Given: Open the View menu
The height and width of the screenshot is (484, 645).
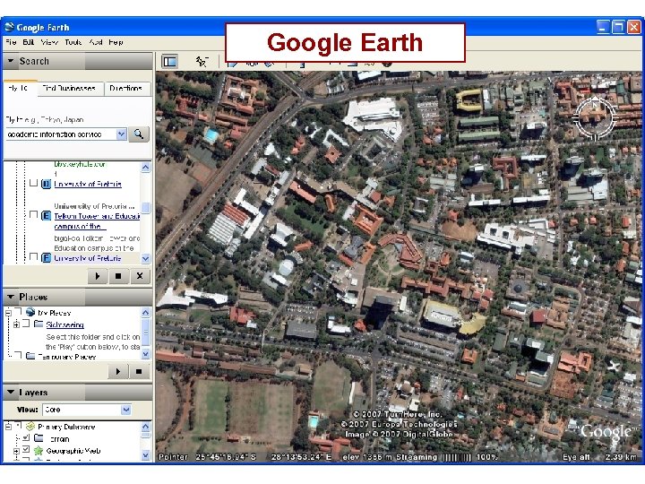Looking at the screenshot, I should tap(49, 42).
